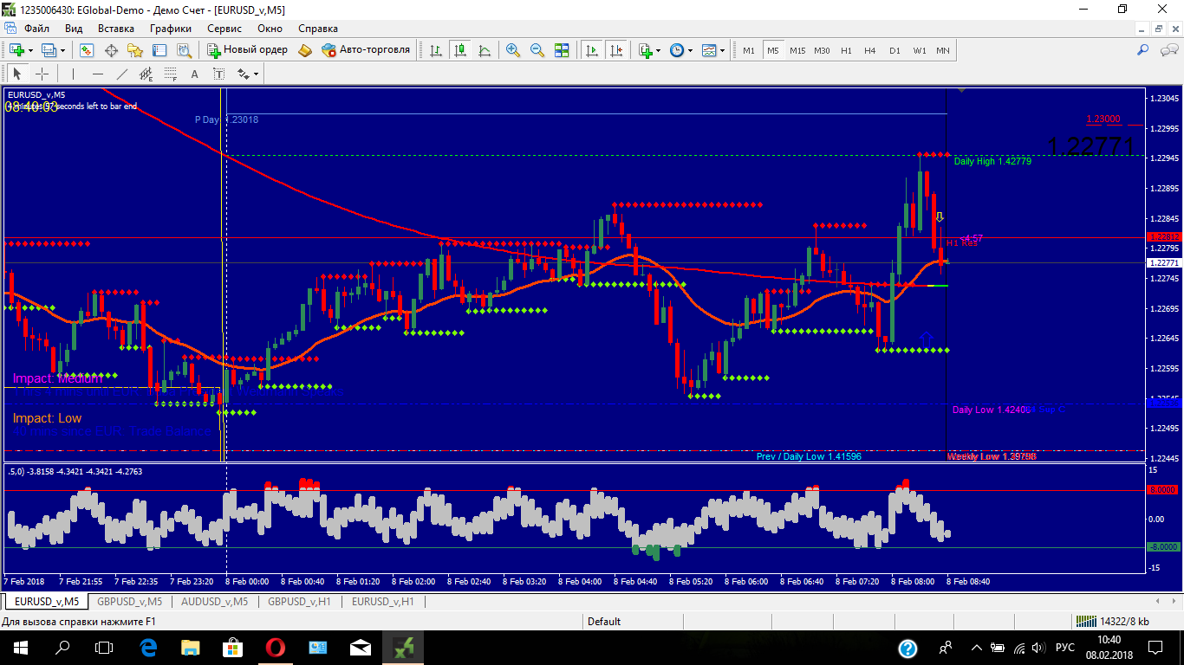Tile chart windows with the grid icon

coord(562,50)
